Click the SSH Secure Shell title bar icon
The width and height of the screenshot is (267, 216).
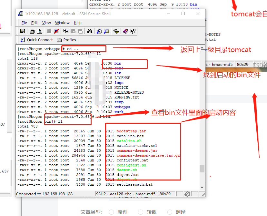pos(21,14)
